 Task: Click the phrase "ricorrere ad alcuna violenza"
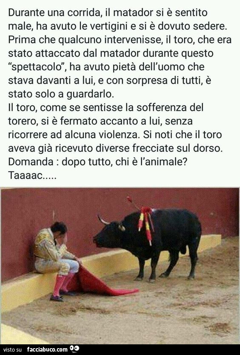click(x=73, y=135)
